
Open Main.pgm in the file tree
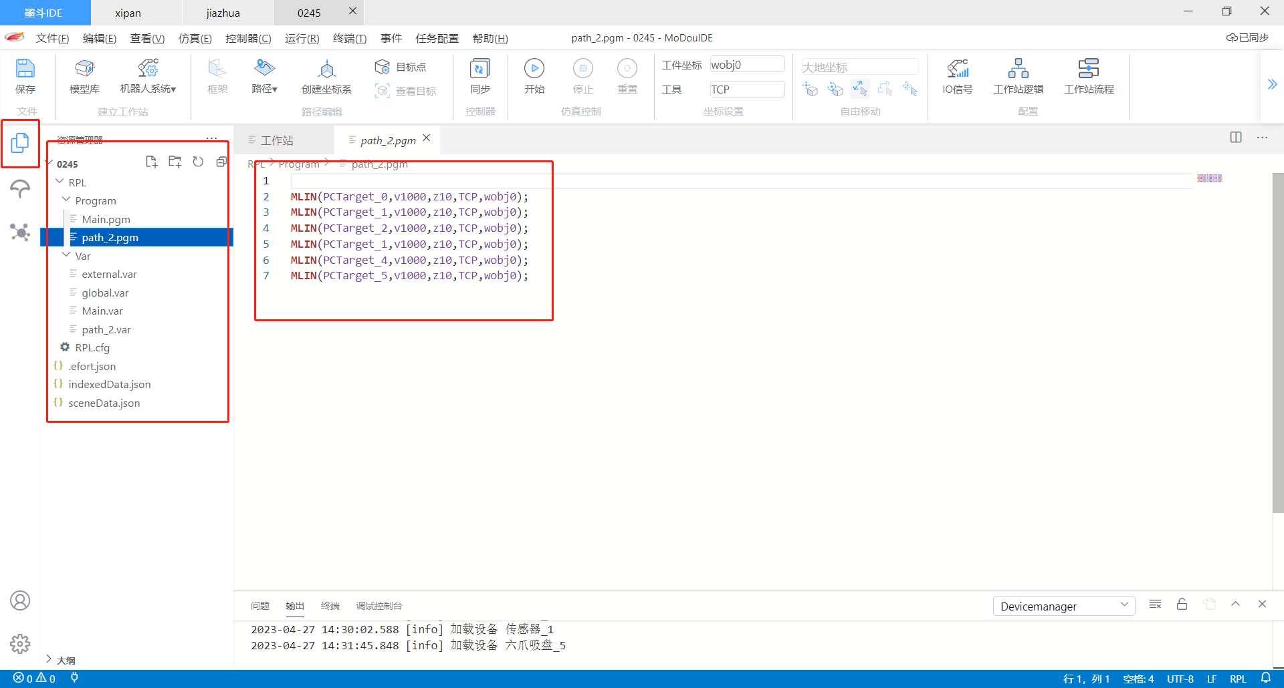pos(106,219)
